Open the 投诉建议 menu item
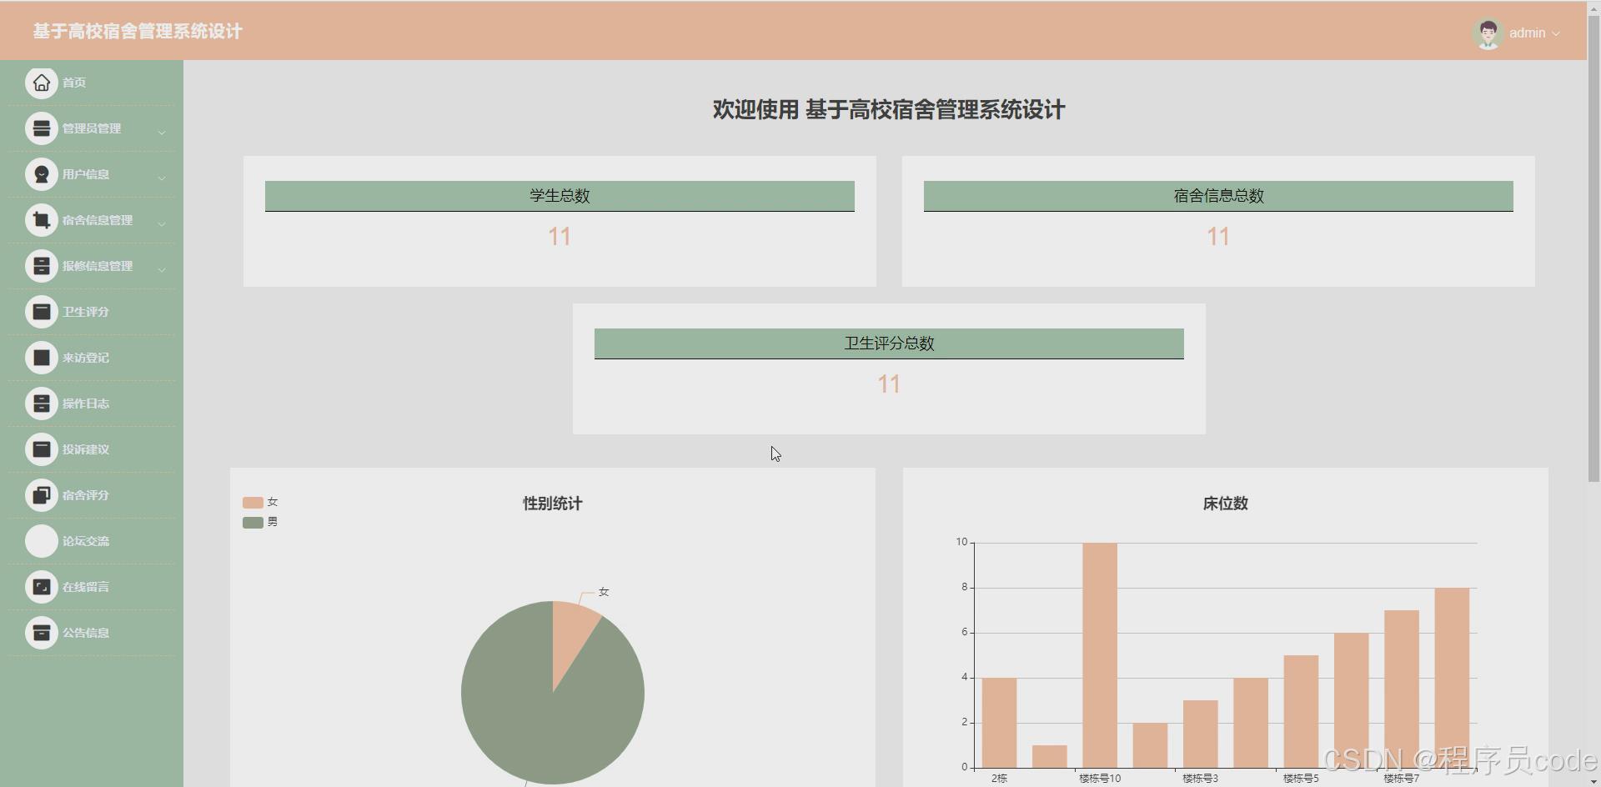Image resolution: width=1601 pixels, height=787 pixels. tap(92, 449)
